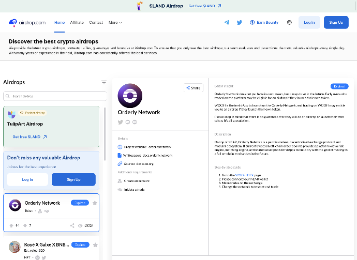This screenshot has width=357, height=260.
Task: Click share icon on Orderly Network card
Action: pos(72,225)
